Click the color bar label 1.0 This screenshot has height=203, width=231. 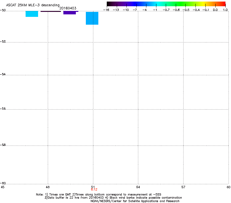pos(225,10)
